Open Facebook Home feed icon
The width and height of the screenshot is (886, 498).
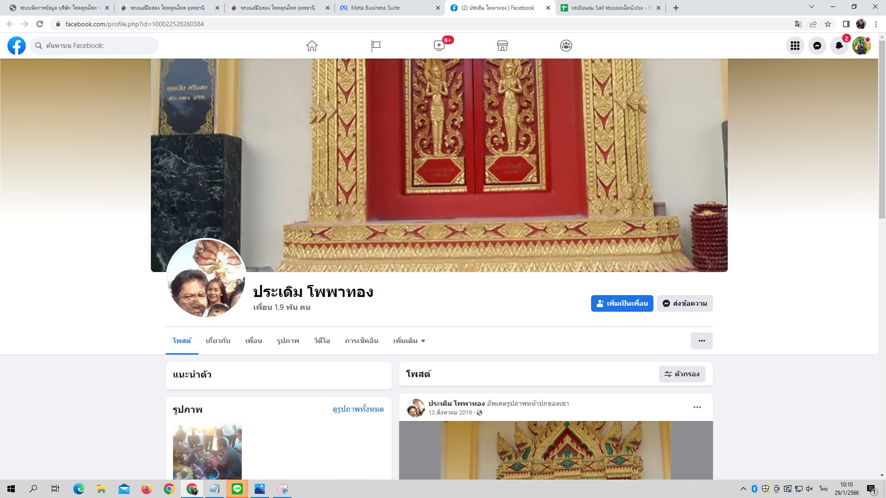click(312, 46)
